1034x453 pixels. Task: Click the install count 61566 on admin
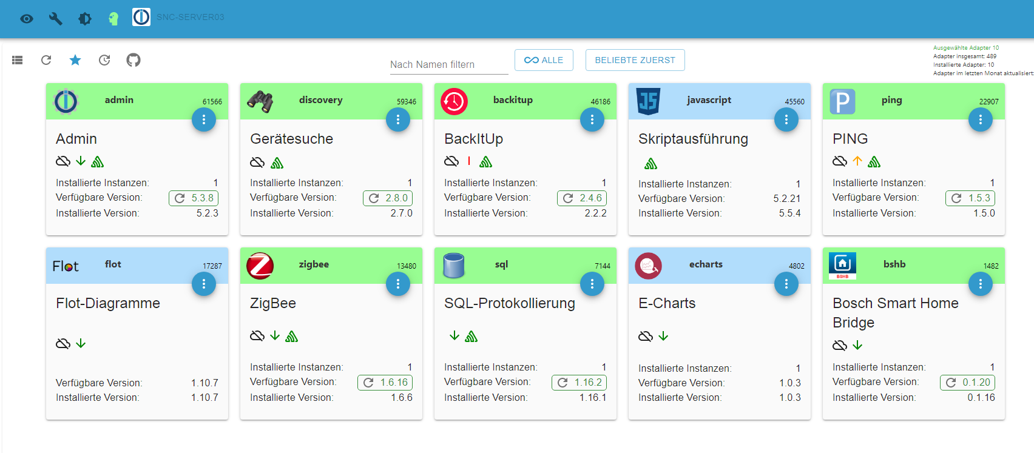(212, 102)
